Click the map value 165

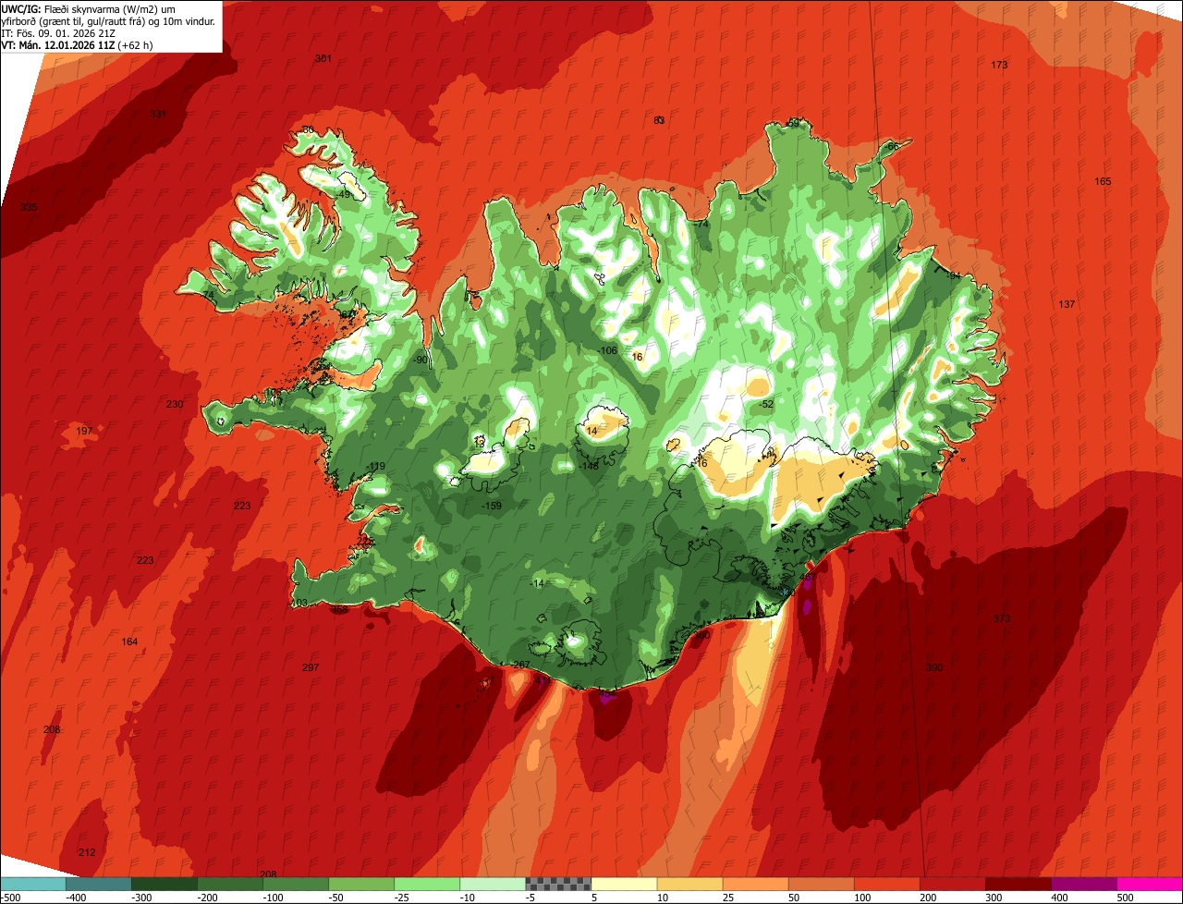point(1103,181)
